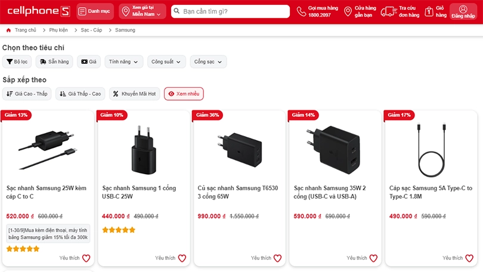Expand the Cổng sạc filter dropdown
Image resolution: width=483 pixels, height=272 pixels.
(x=208, y=61)
